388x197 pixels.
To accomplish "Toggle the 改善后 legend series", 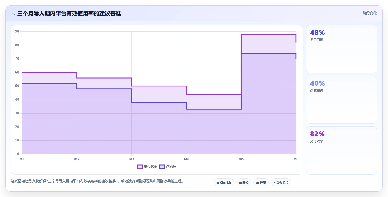I will [168, 166].
